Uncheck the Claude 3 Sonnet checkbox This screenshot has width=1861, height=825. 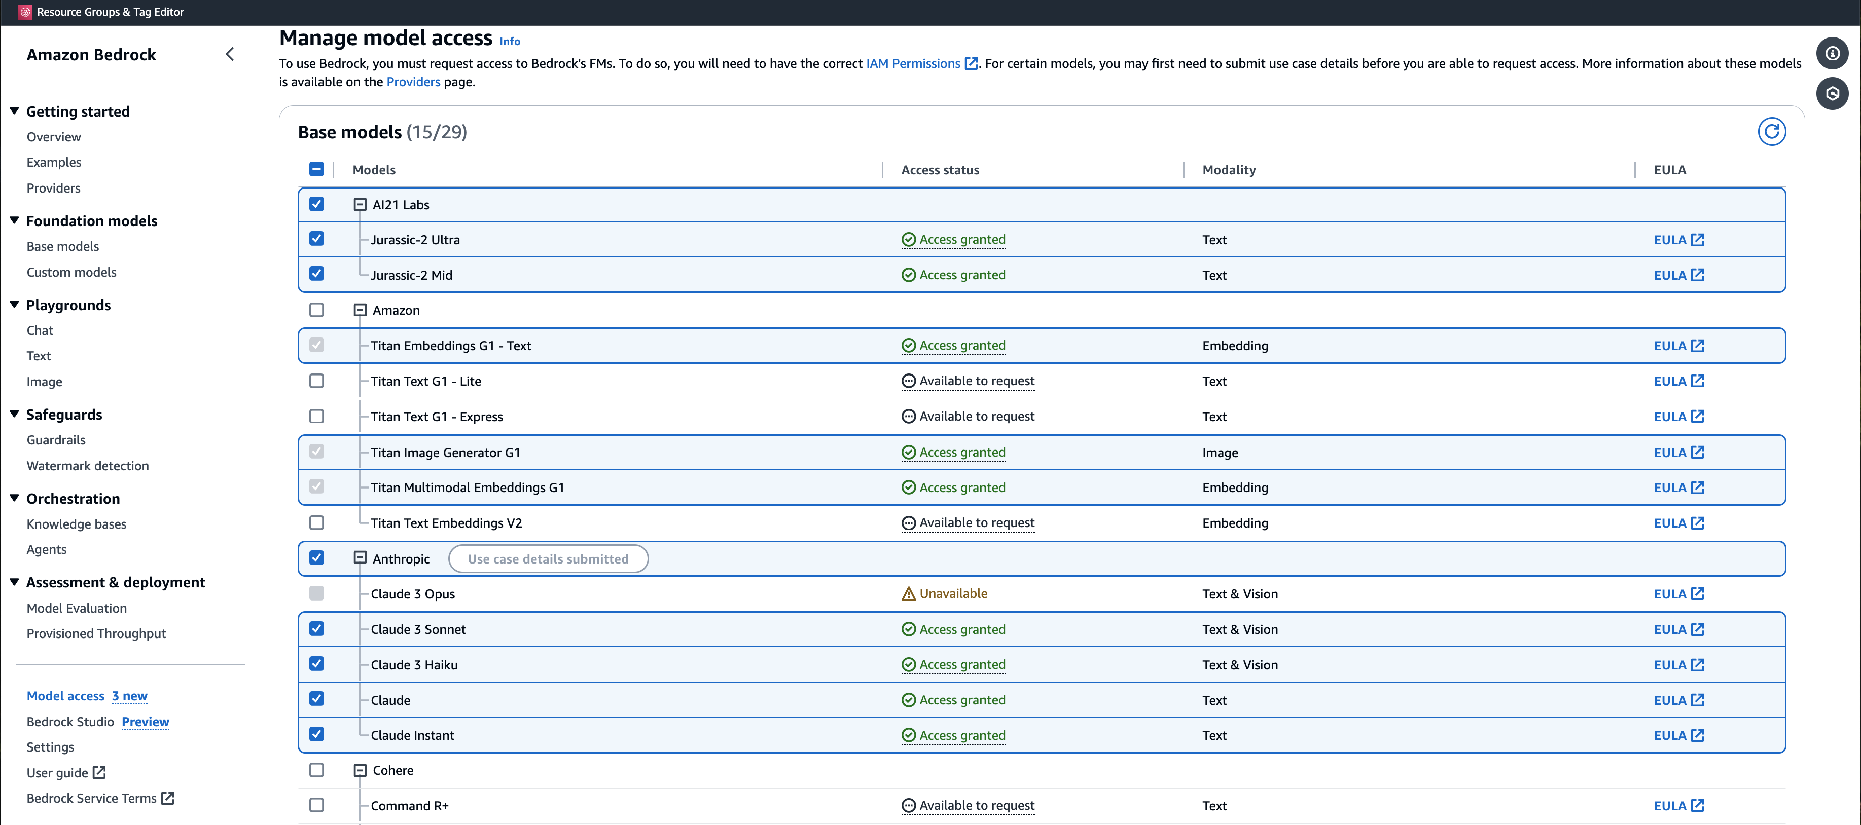316,629
